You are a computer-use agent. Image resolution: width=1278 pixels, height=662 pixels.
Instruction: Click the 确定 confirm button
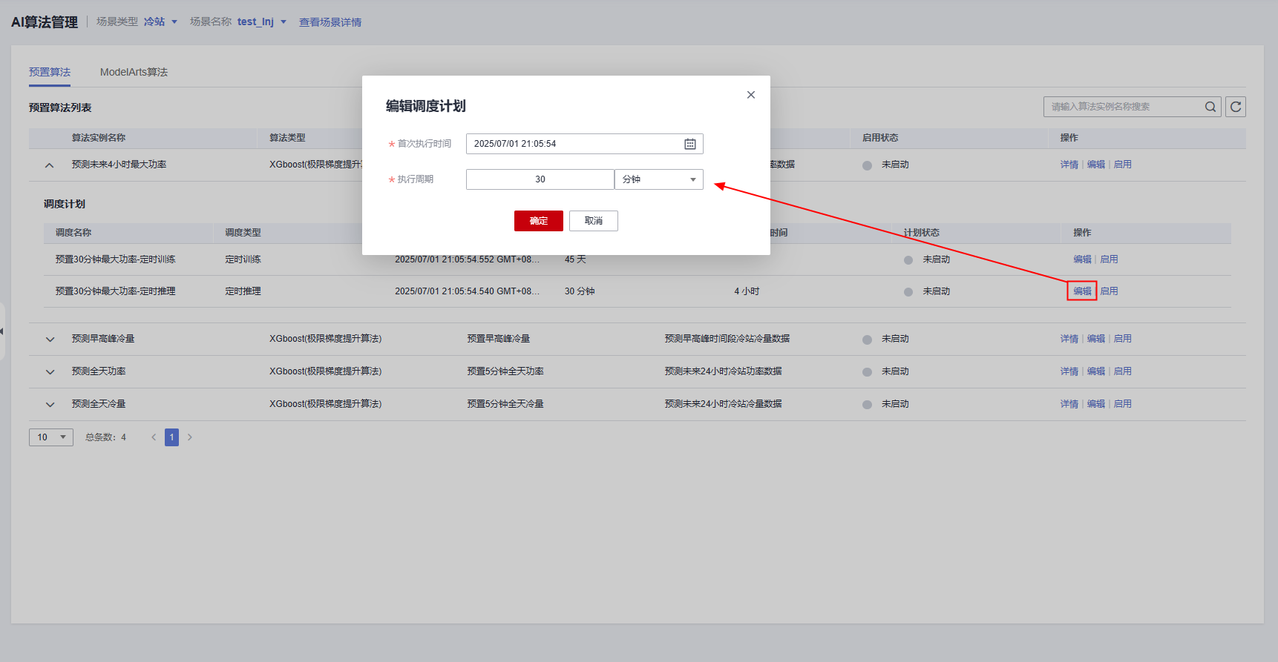(x=539, y=221)
